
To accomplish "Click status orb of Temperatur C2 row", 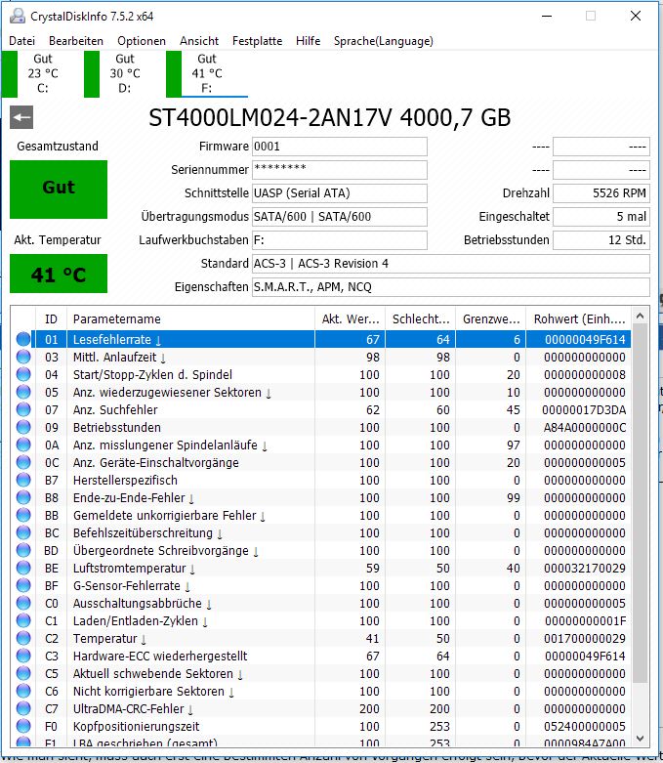I will point(22,638).
